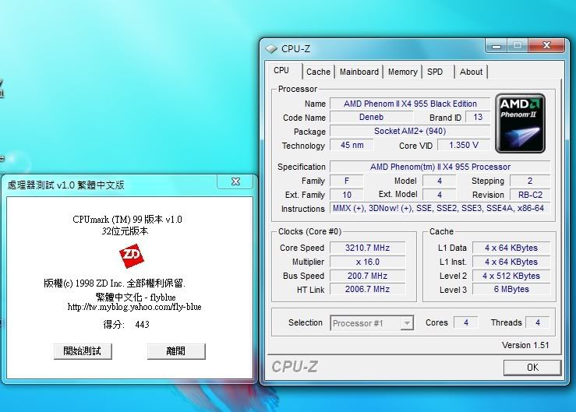Open the SPD tab

point(435,72)
